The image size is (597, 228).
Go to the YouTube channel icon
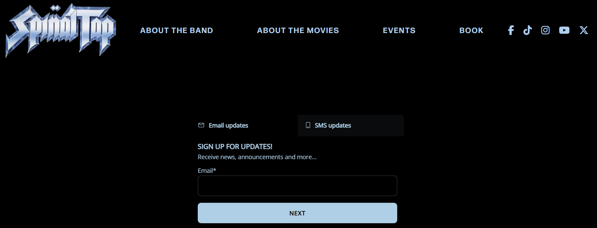click(564, 30)
